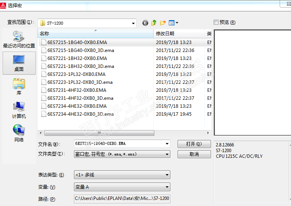Select file name 6ES7231-4HF32-0XB0_3D.ema

pos(80,98)
